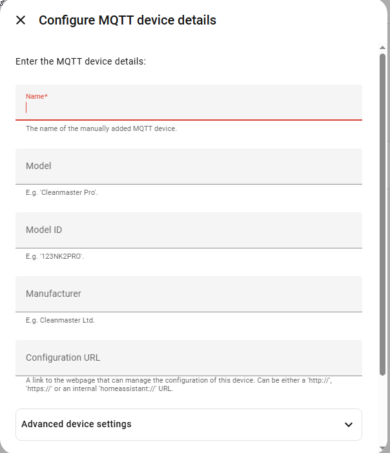Click the '123NK2PRO' example hint text
The width and height of the screenshot is (390, 453).
(x=54, y=256)
